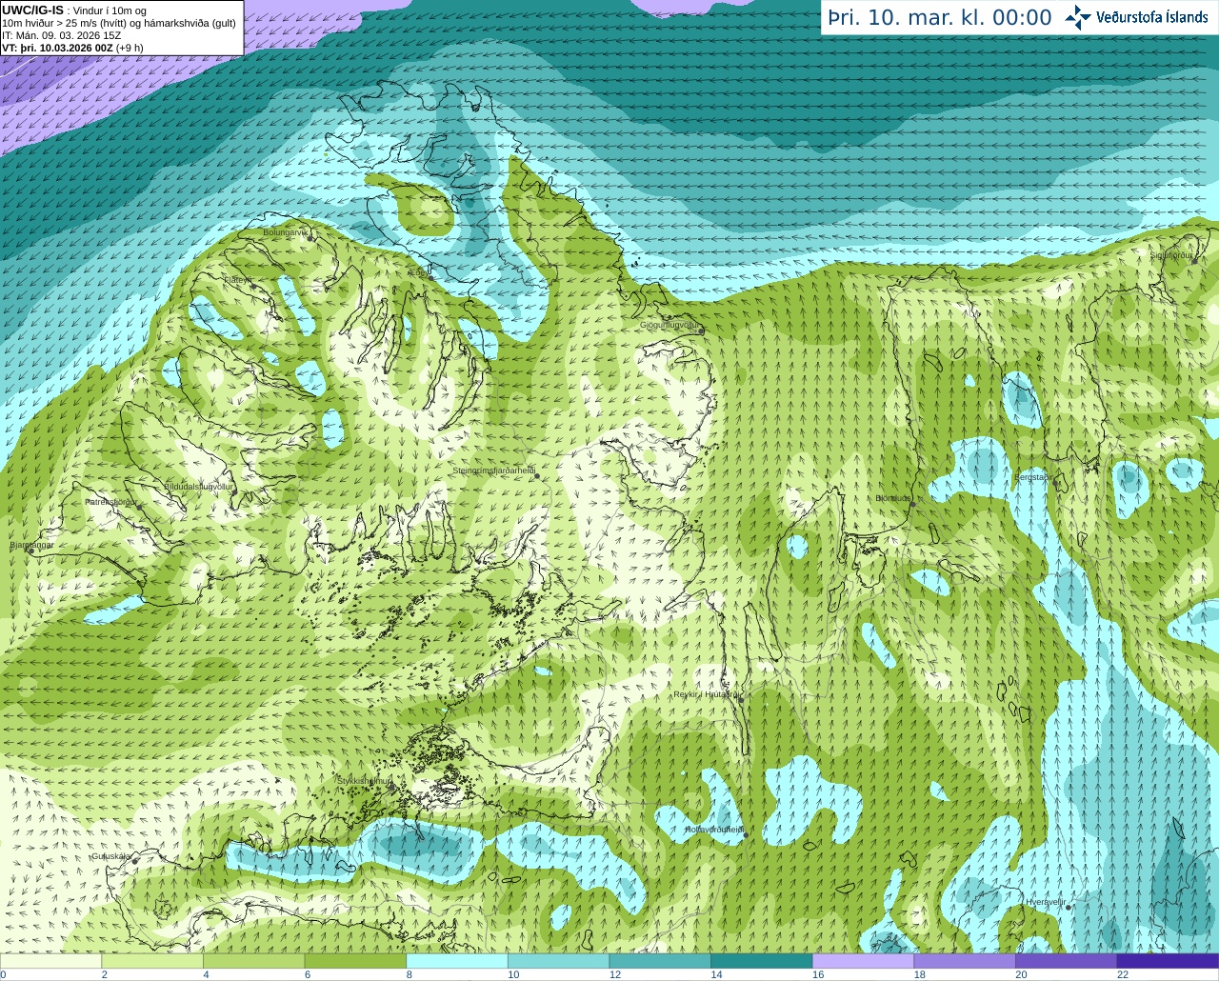Click the Siglufjörður station marker
The image size is (1219, 981).
click(1192, 260)
